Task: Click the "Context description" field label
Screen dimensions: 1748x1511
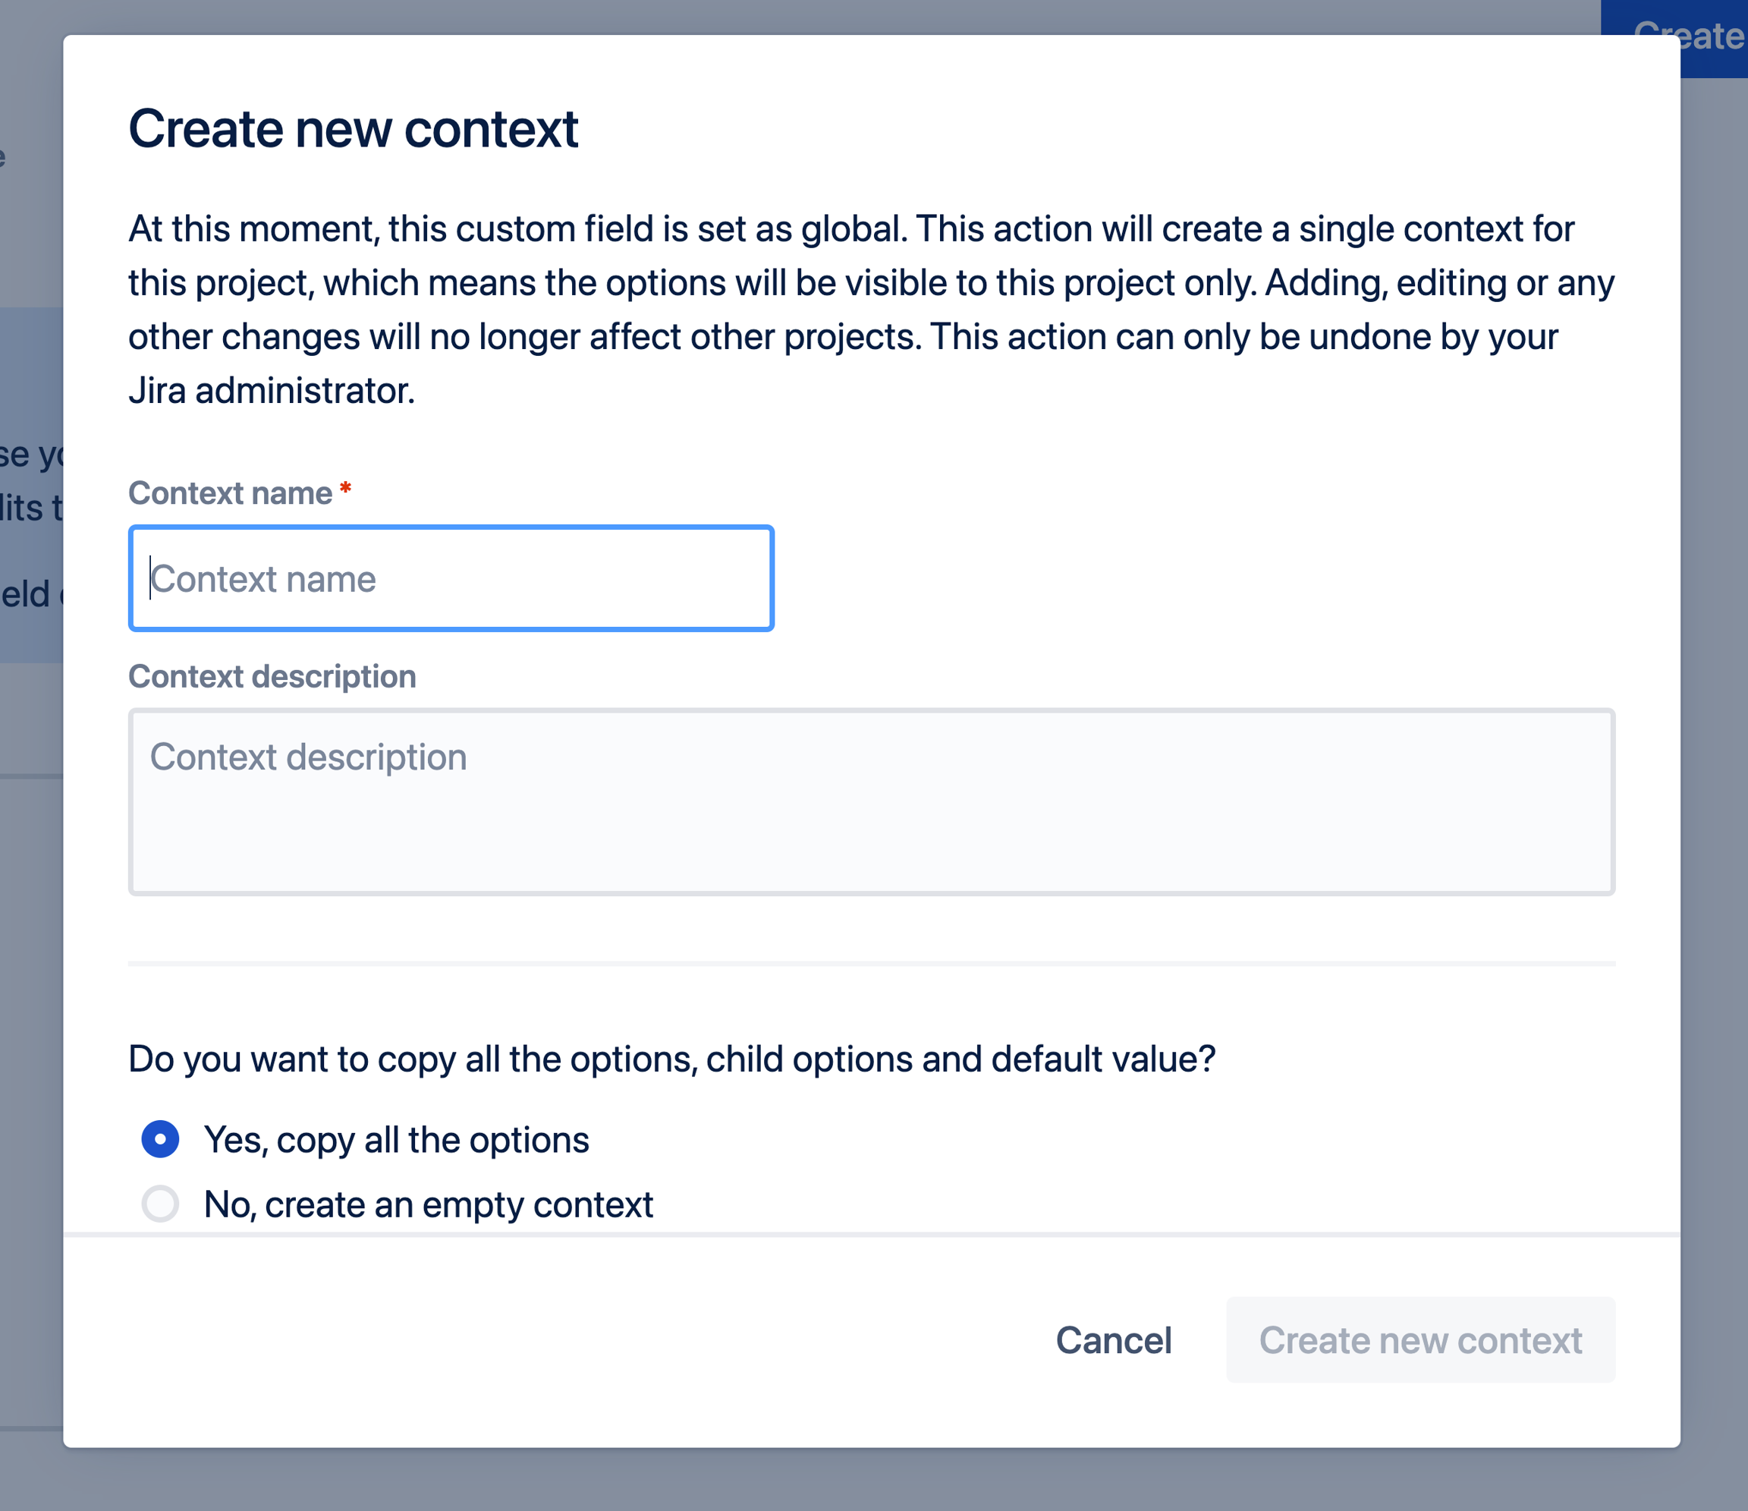Action: [x=272, y=677]
